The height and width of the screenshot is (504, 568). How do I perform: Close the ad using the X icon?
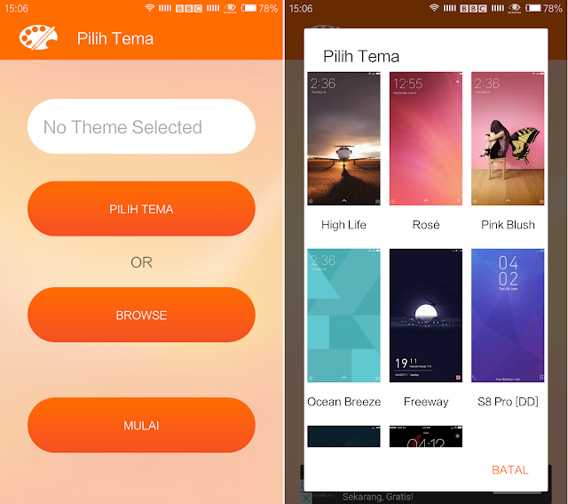306,498
